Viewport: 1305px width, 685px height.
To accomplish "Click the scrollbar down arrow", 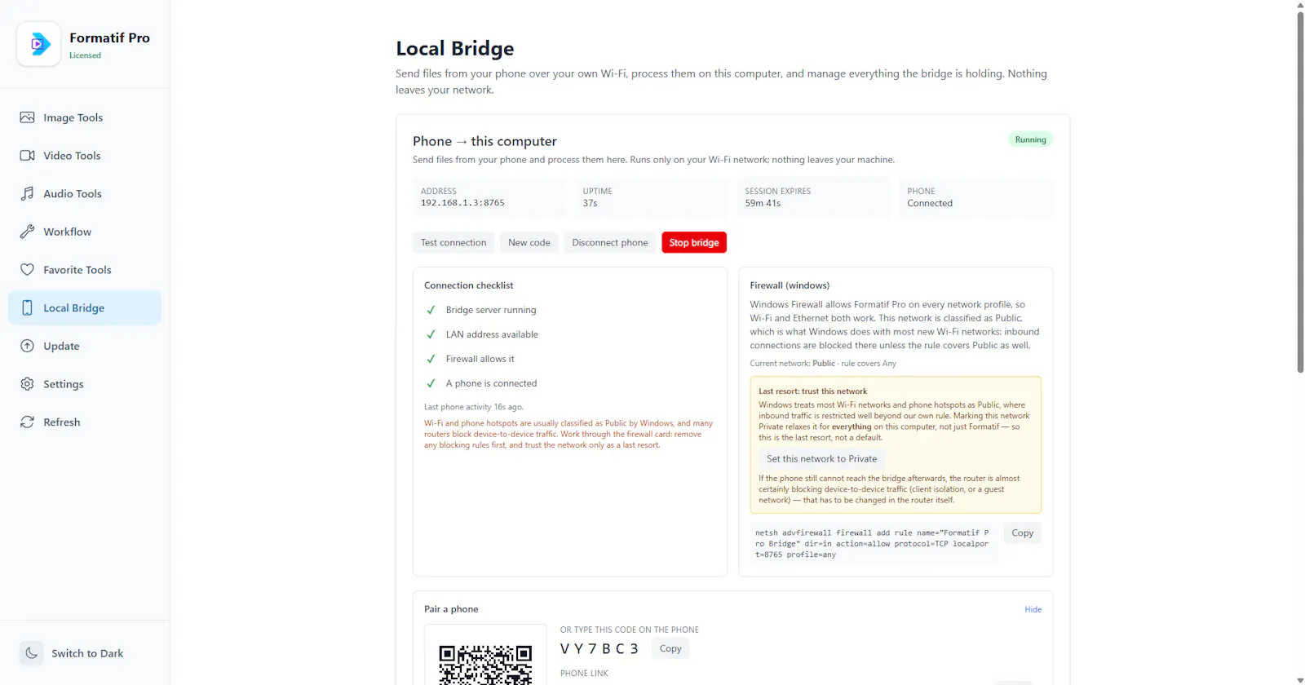I will [1300, 680].
